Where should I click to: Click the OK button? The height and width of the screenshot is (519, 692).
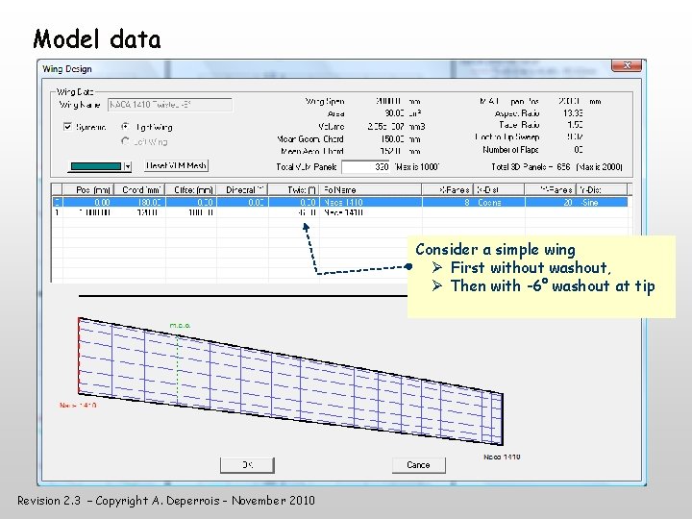click(247, 465)
